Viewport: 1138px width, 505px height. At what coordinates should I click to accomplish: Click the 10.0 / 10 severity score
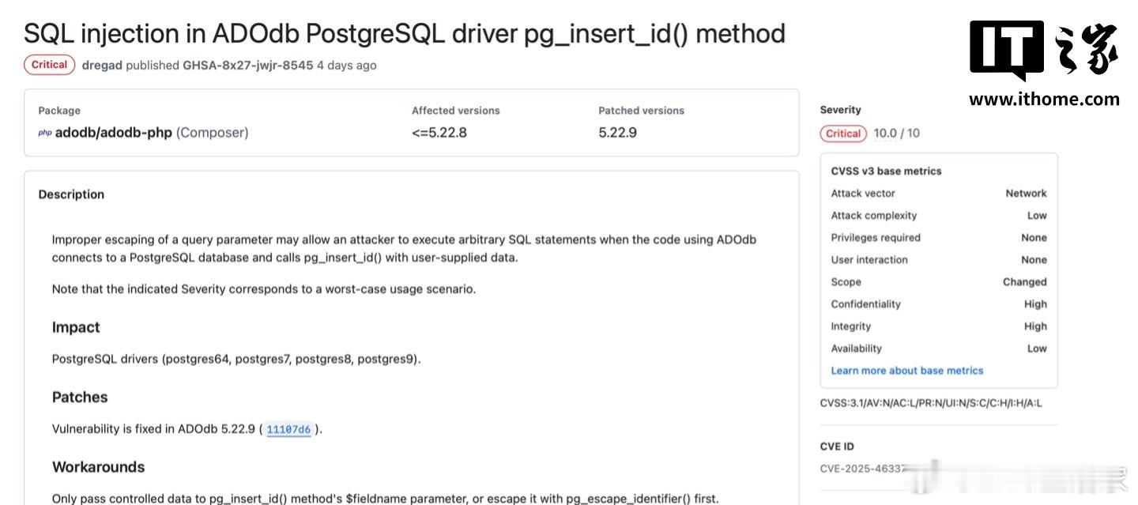(x=896, y=134)
